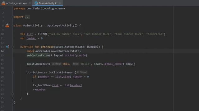Click the Kotlin file icon on MainActivity tab
Image resolution: width=199 pixels, height=111 pixels.
point(36,3)
